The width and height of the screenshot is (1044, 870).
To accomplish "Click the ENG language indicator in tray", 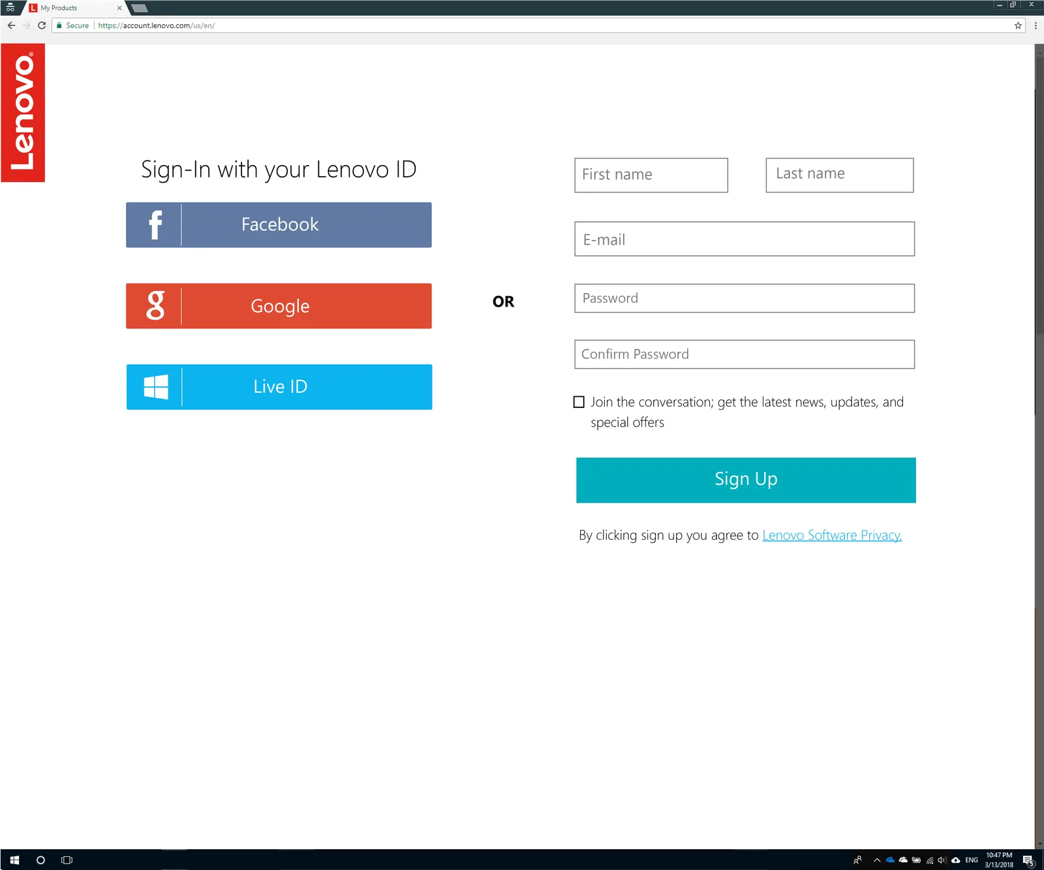I will pos(972,860).
